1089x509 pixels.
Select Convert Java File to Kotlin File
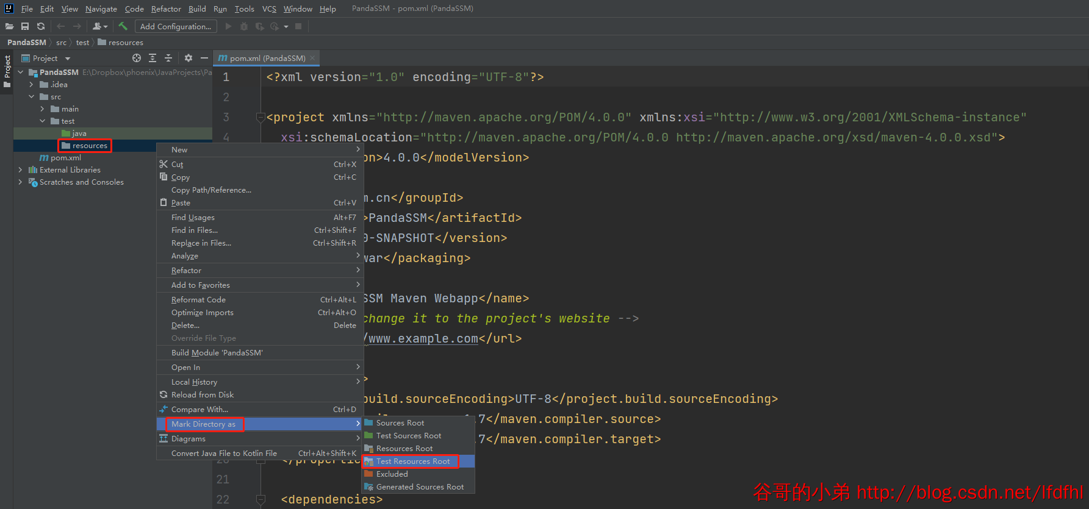tap(260, 453)
